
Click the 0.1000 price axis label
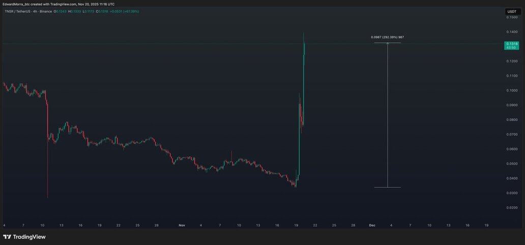(511, 91)
